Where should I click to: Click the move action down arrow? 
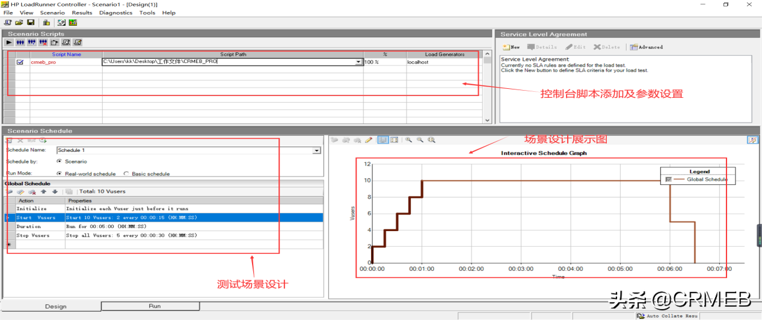click(x=55, y=192)
